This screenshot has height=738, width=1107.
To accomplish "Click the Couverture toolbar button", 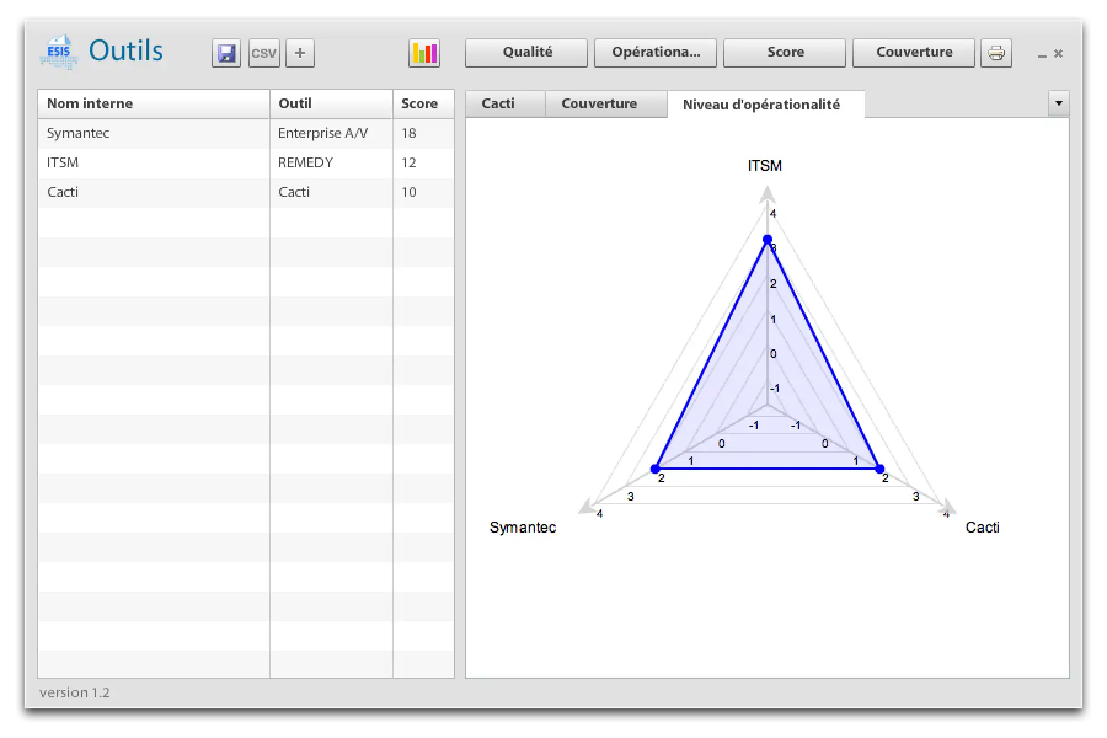I will tap(914, 53).
